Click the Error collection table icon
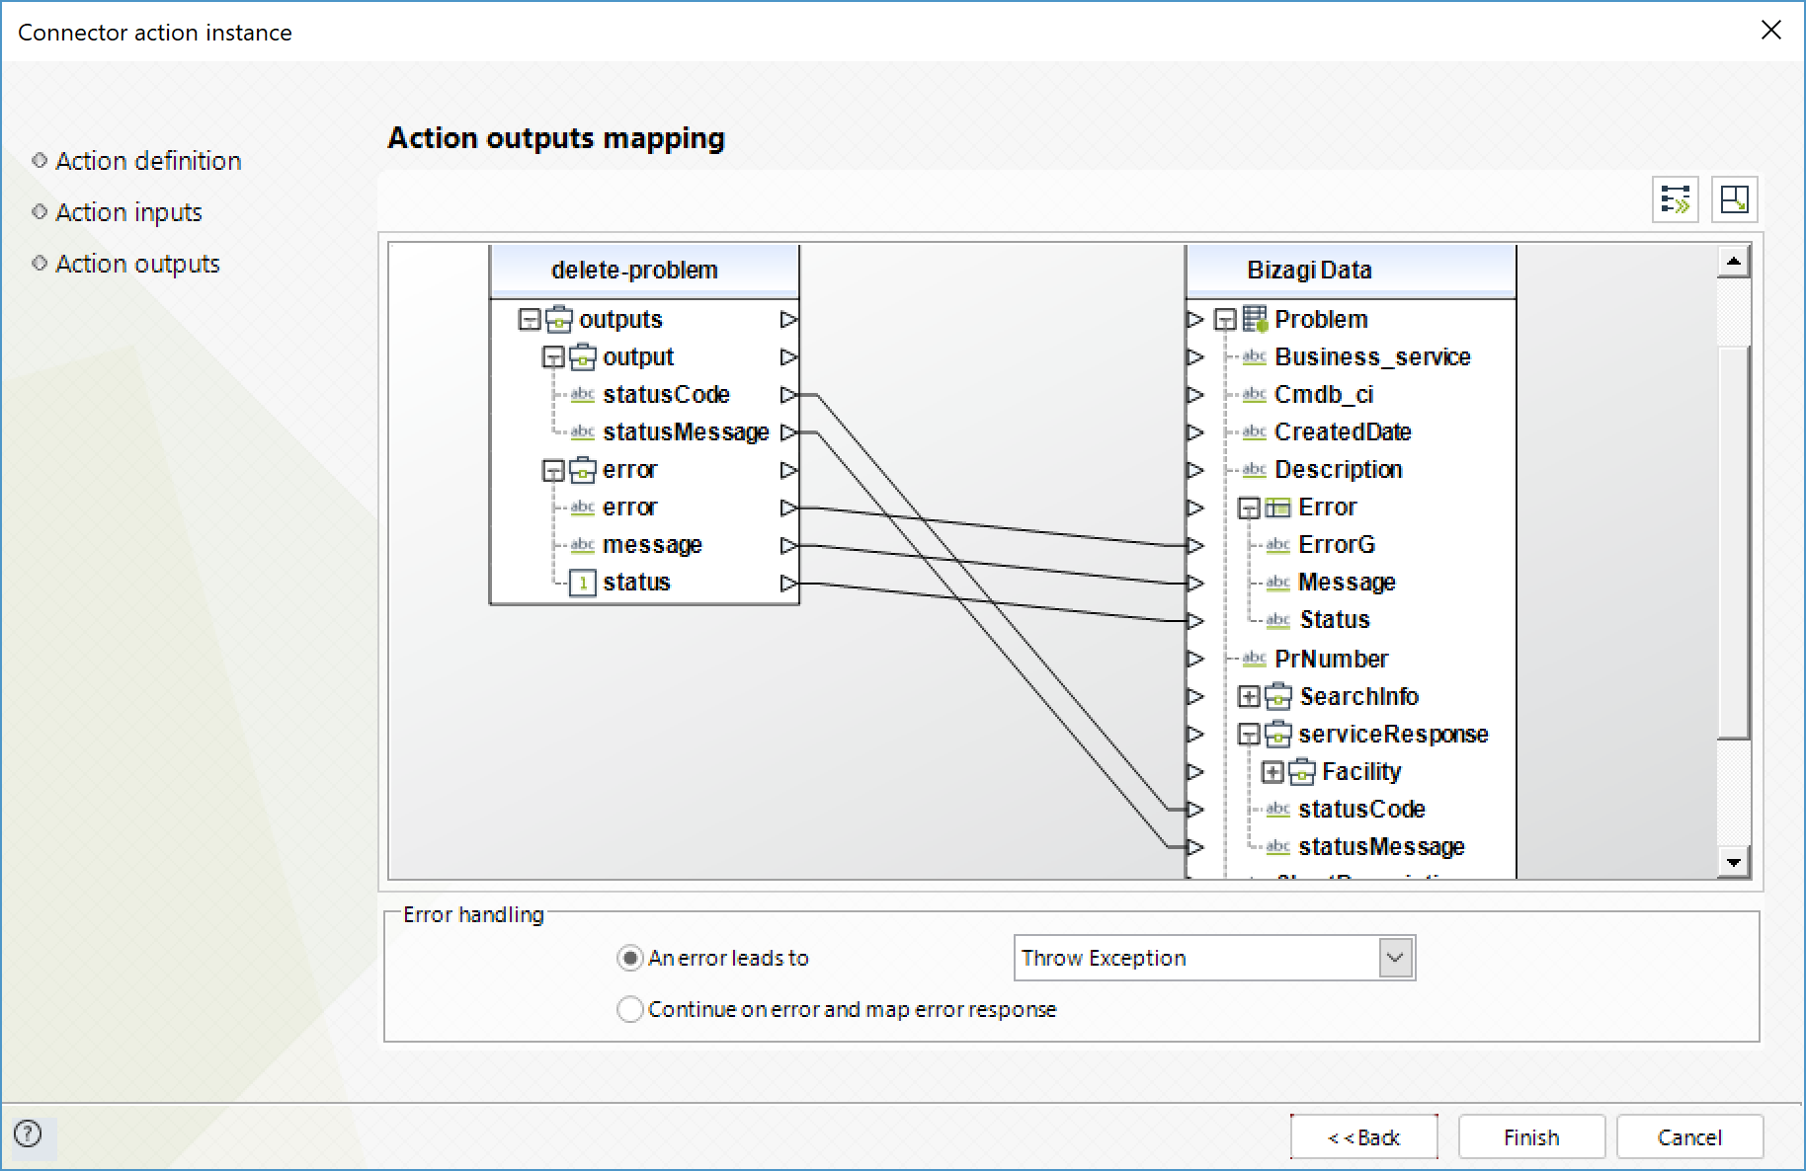The height and width of the screenshot is (1171, 1806). [x=1277, y=507]
